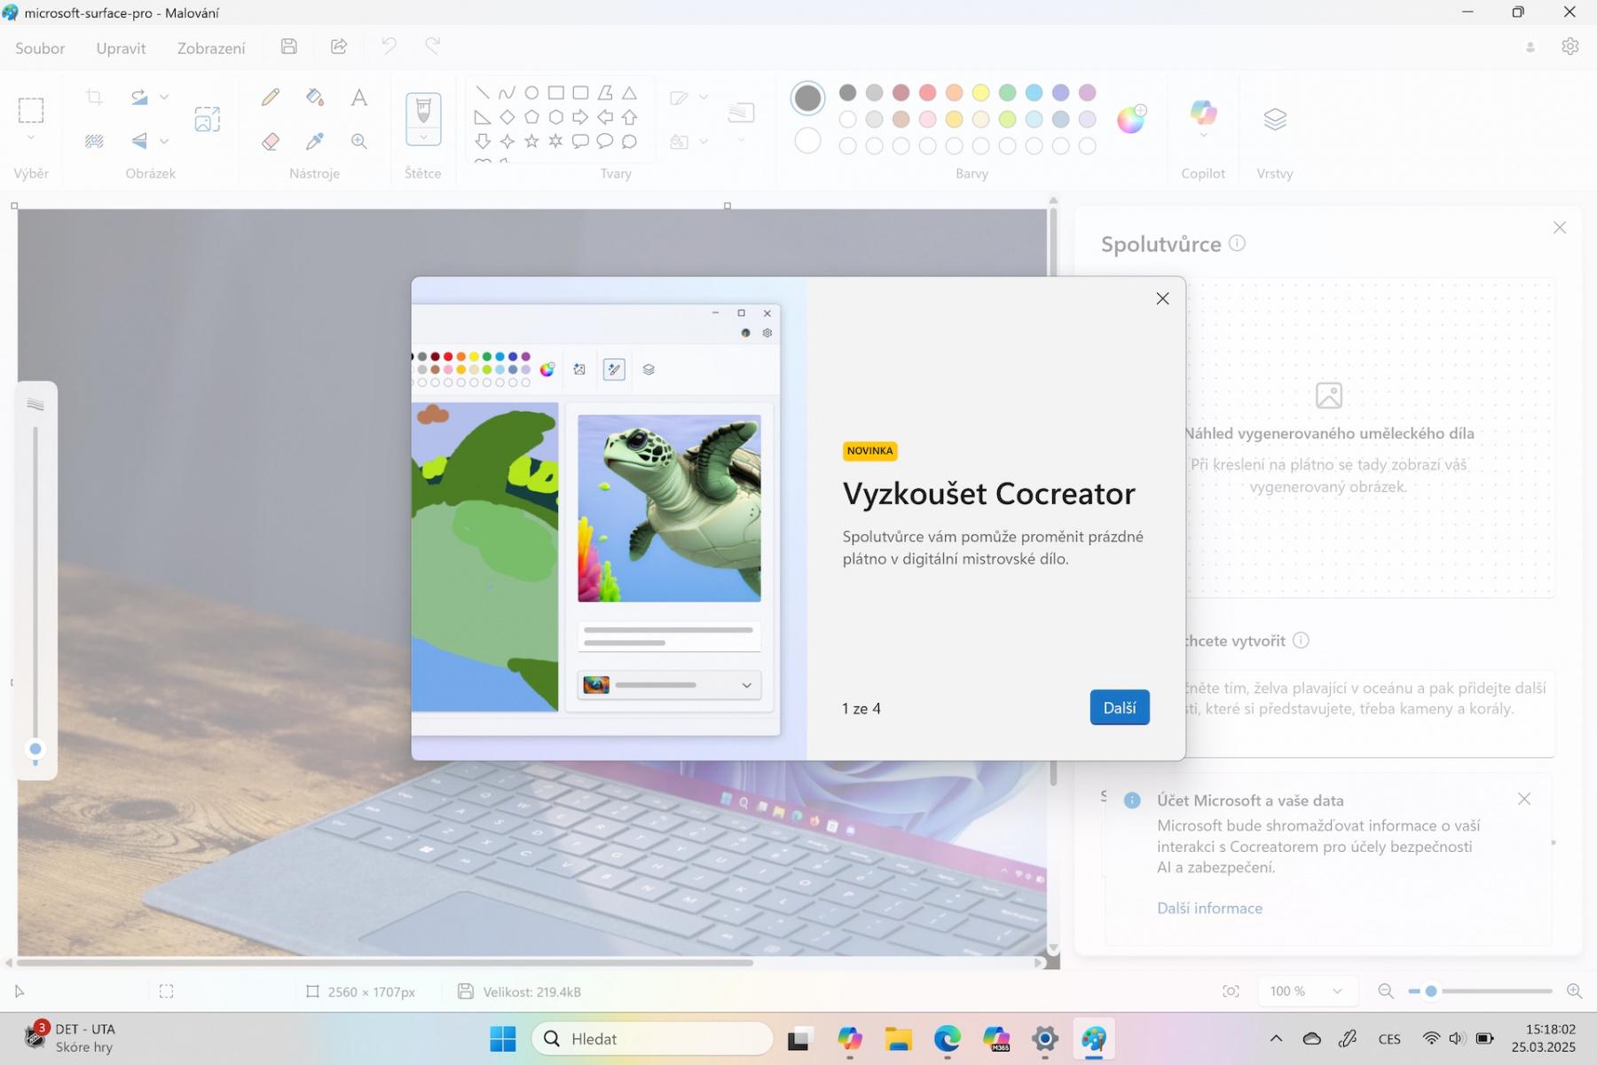Image resolution: width=1597 pixels, height=1065 pixels.
Task: Open the Upravit menu
Action: (121, 48)
